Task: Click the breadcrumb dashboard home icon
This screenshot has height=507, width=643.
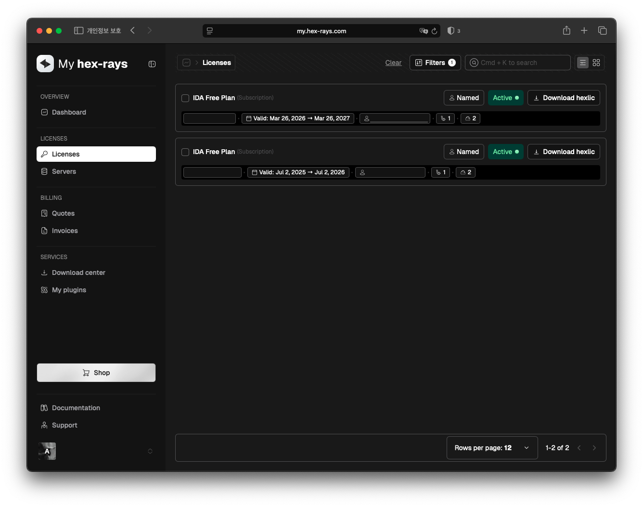Action: pos(187,63)
